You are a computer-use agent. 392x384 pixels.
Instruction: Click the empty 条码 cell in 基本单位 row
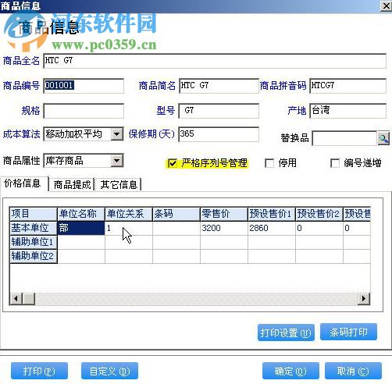(176, 228)
